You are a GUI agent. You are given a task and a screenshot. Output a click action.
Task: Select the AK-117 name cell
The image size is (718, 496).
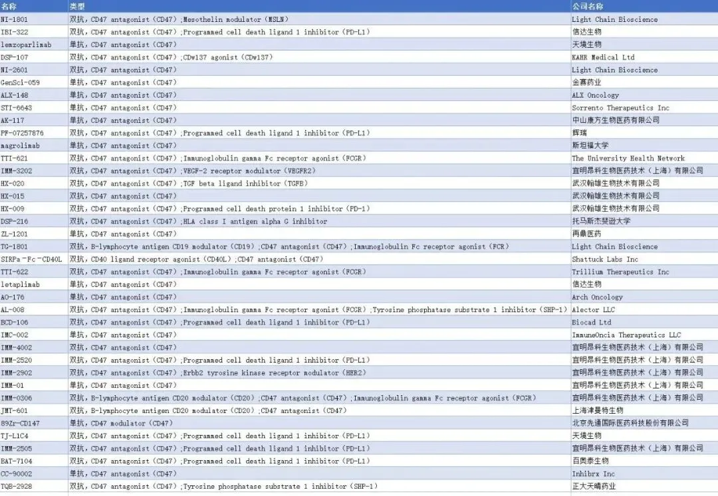tap(34, 120)
